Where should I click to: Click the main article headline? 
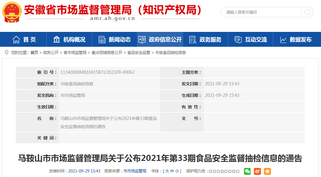point(160,158)
